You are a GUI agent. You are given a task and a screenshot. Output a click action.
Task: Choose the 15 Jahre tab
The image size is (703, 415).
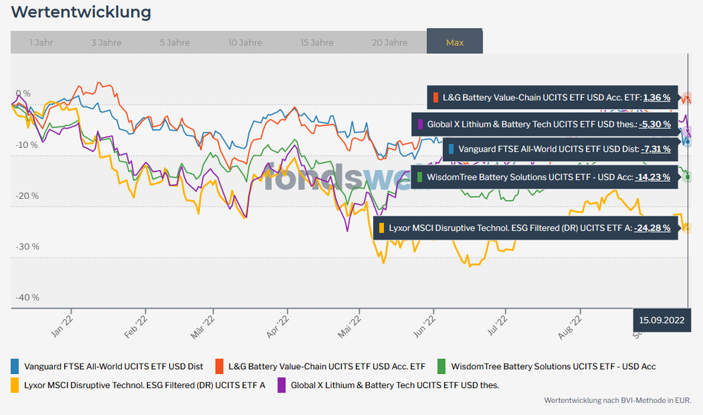pyautogui.click(x=317, y=42)
